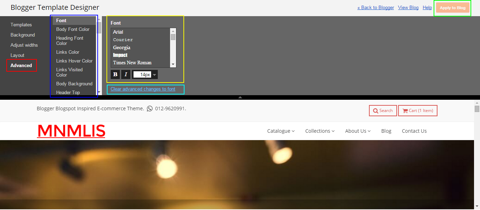Click the shopping cart icon
The width and height of the screenshot is (480, 210).
coord(405,111)
